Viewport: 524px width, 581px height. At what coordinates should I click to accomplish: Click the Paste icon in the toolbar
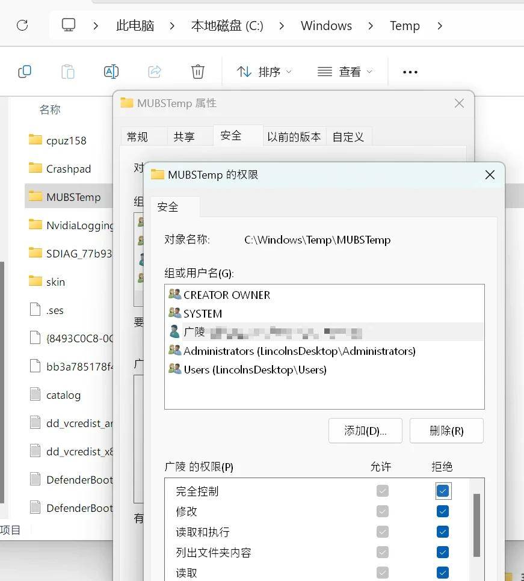click(68, 72)
